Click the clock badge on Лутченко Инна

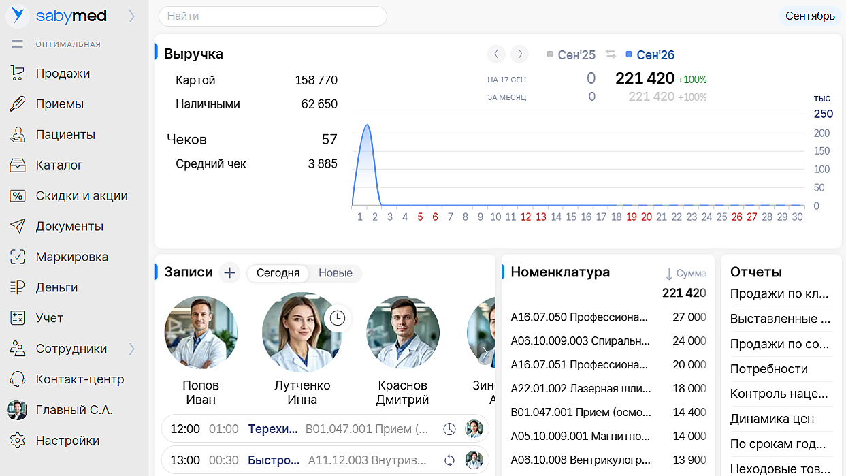pyautogui.click(x=338, y=318)
